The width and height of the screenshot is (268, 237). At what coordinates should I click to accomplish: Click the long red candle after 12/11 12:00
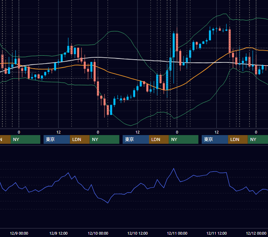point(229,41)
